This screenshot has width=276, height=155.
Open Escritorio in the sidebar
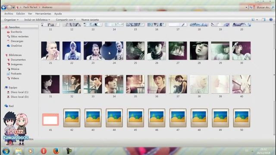coord(16,32)
